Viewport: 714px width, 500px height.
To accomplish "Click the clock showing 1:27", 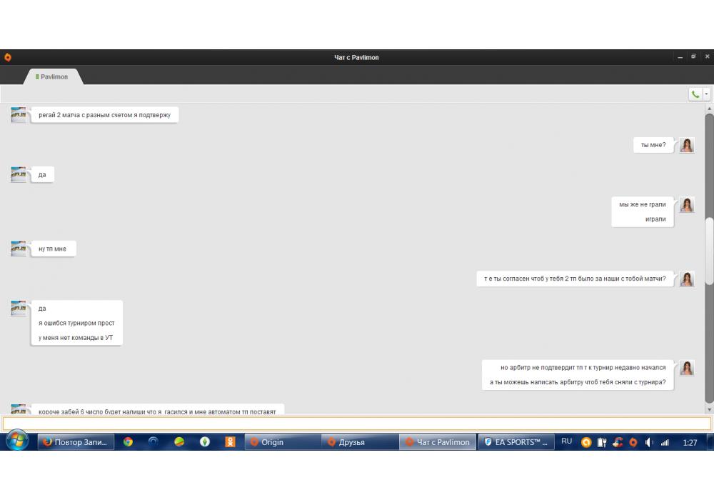I will (x=690, y=442).
